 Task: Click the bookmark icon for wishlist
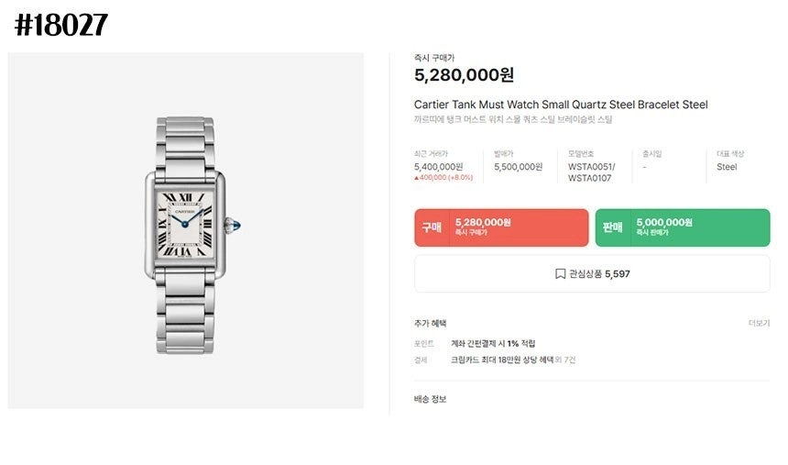click(560, 273)
